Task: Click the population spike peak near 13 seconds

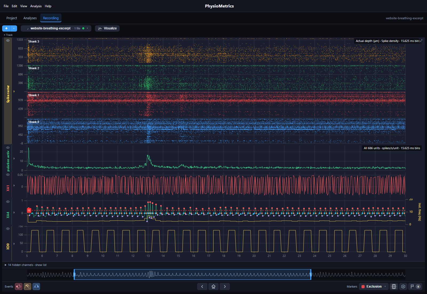Action: pyautogui.click(x=148, y=156)
